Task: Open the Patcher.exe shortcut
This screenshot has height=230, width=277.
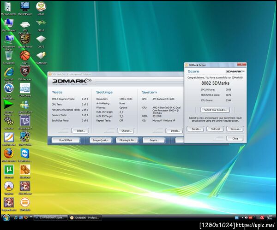Action: tap(25, 74)
